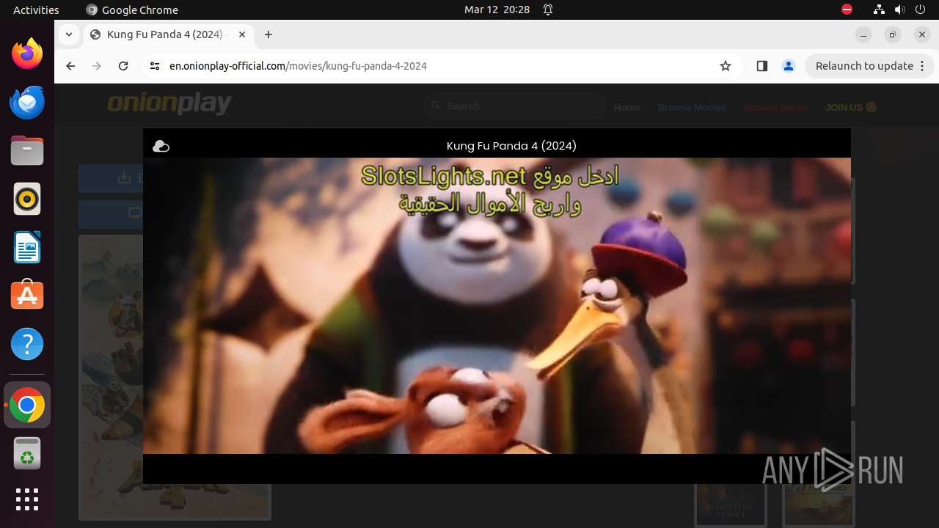Reload the current page
The image size is (939, 528).
[x=123, y=66]
